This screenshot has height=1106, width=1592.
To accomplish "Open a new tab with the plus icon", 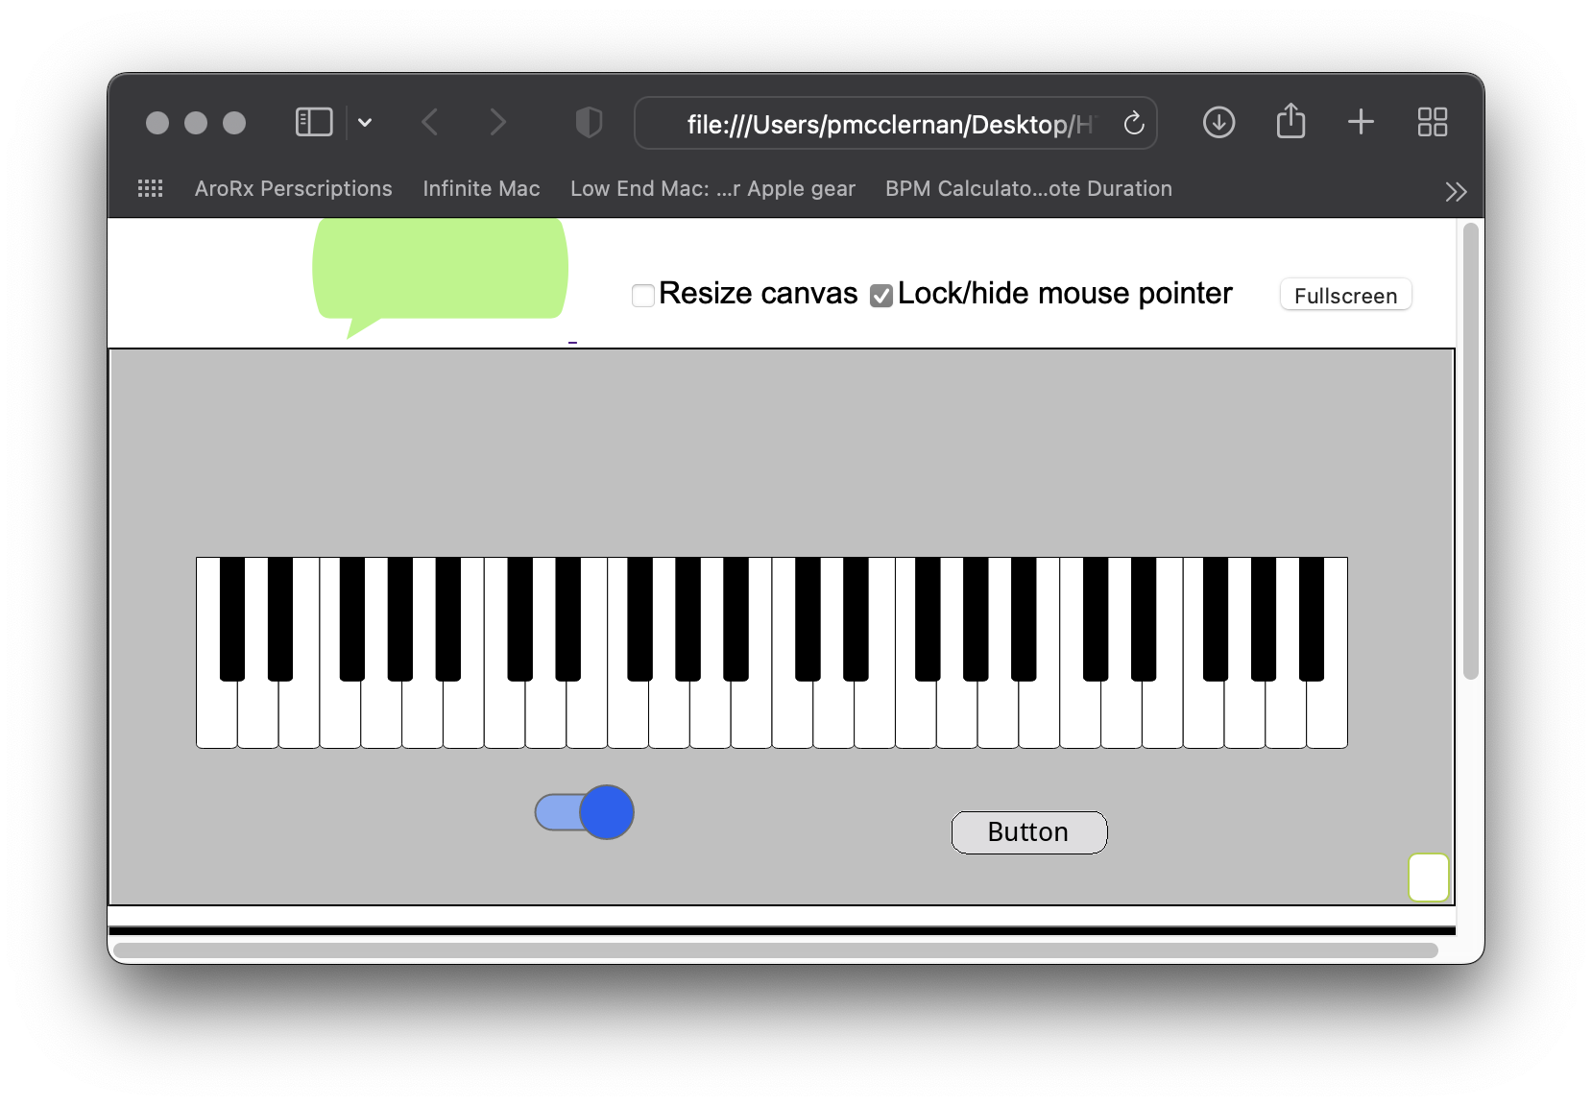I will 1361,122.
